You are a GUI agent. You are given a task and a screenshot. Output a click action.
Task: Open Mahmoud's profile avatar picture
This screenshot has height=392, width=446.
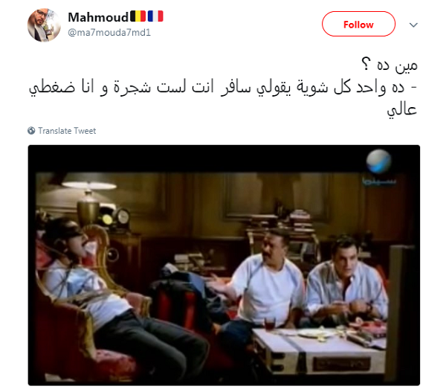tap(44, 25)
